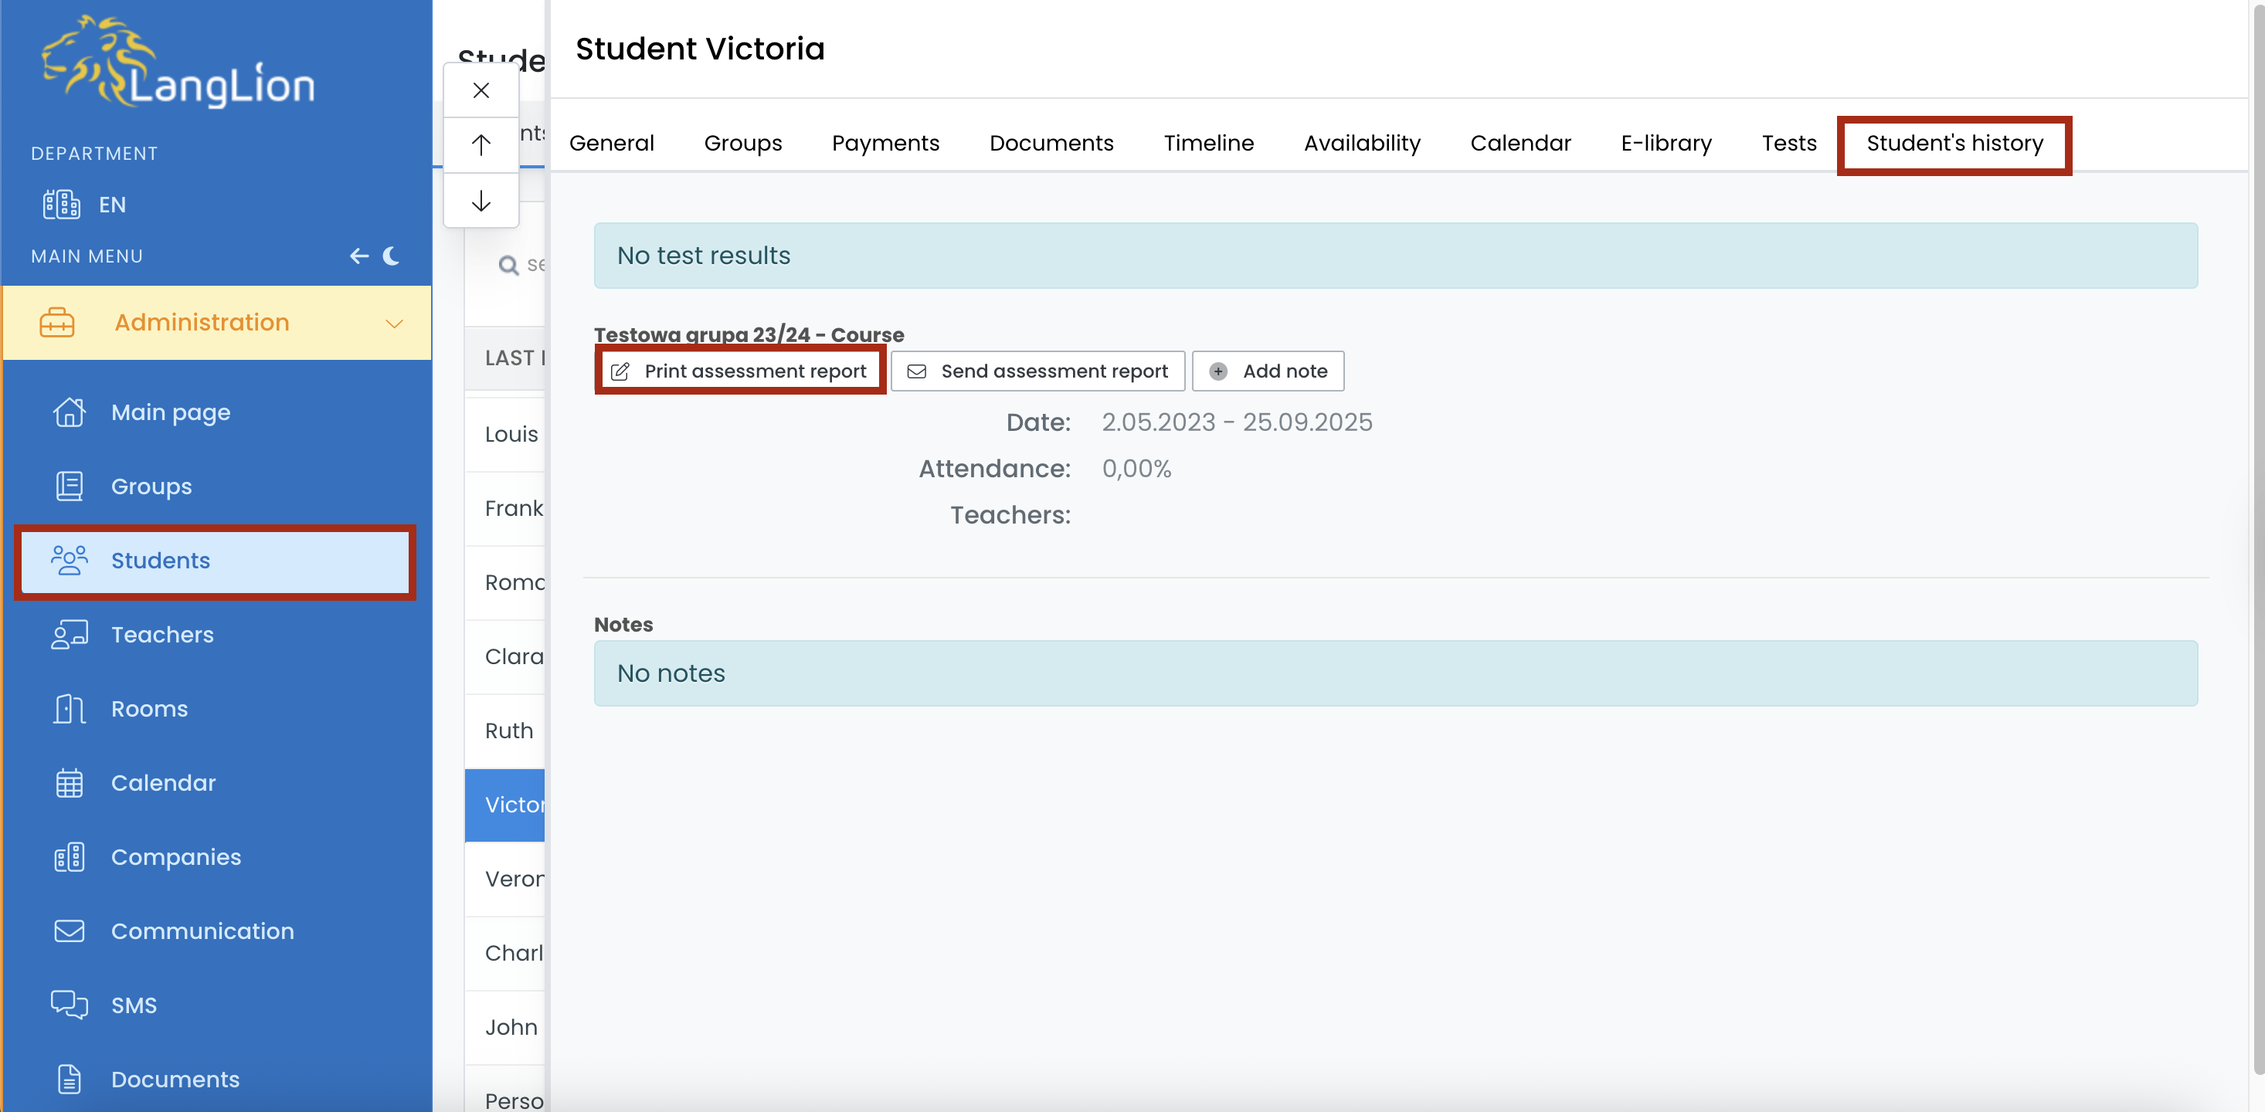The width and height of the screenshot is (2265, 1112).
Task: Click Send assessment report button
Action: [x=1037, y=370]
